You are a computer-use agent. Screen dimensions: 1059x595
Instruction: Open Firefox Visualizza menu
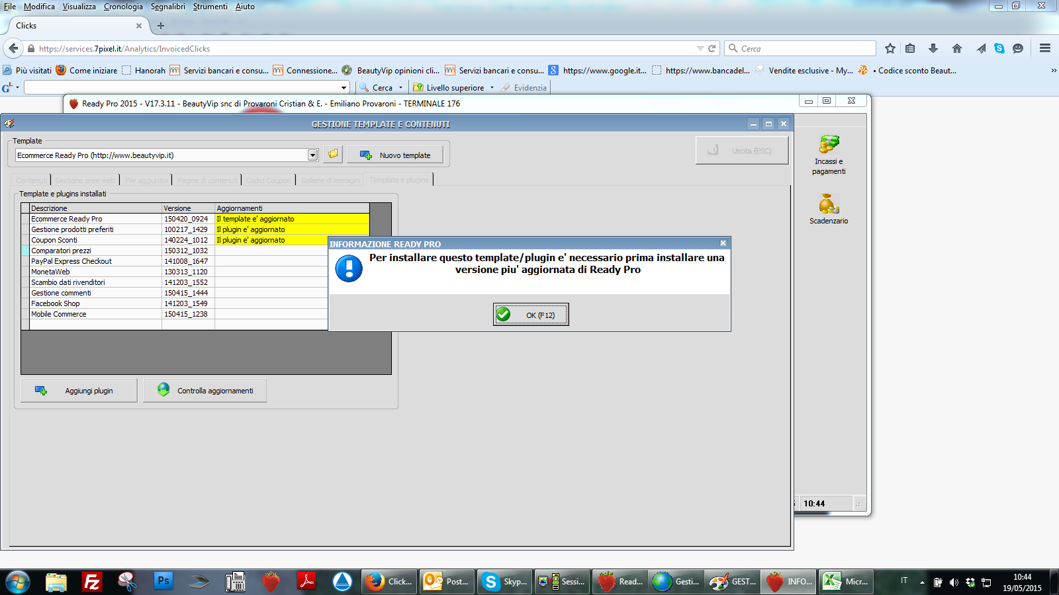pyautogui.click(x=79, y=7)
